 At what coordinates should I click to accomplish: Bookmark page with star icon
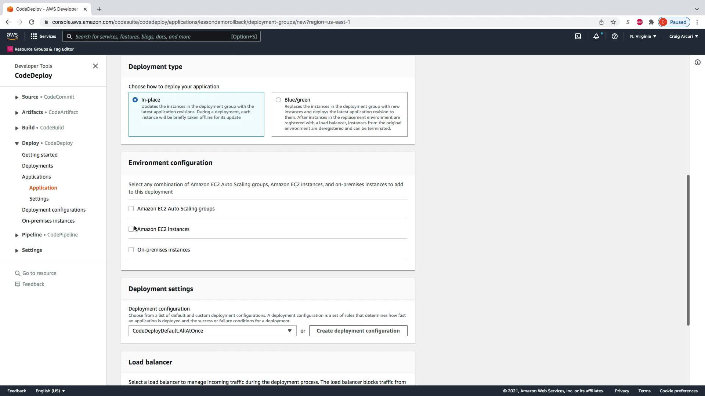point(613,22)
